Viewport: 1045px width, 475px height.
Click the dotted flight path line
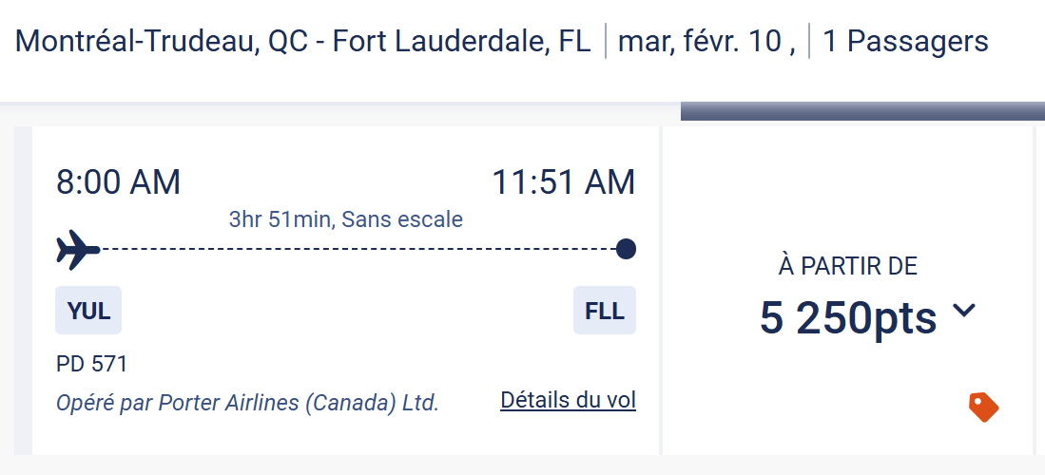click(x=361, y=250)
